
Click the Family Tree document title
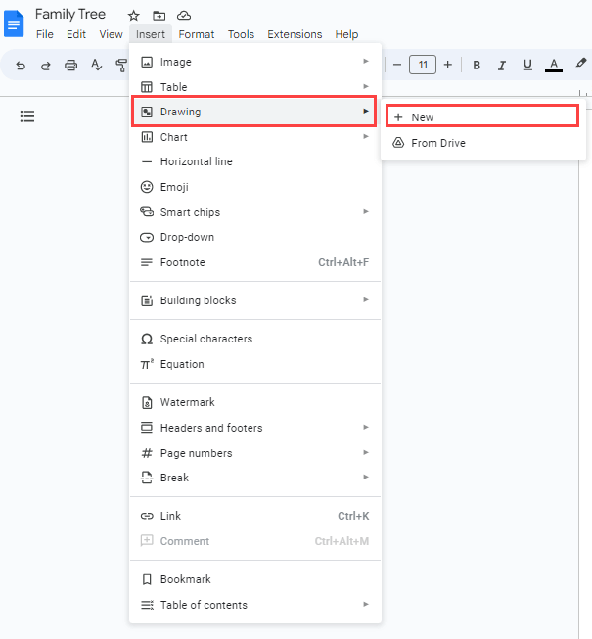(70, 15)
